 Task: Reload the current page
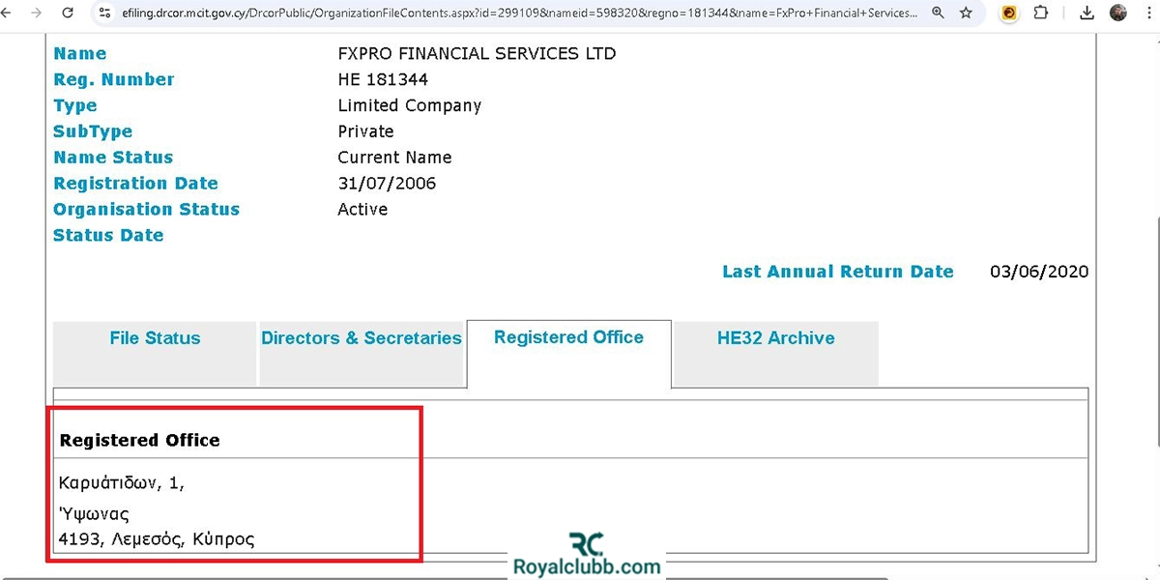click(68, 14)
